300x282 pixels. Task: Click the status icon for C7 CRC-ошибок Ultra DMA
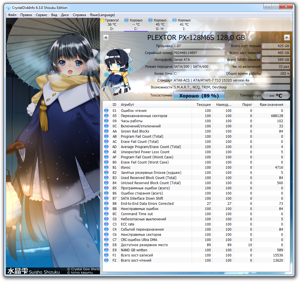tap(106, 240)
